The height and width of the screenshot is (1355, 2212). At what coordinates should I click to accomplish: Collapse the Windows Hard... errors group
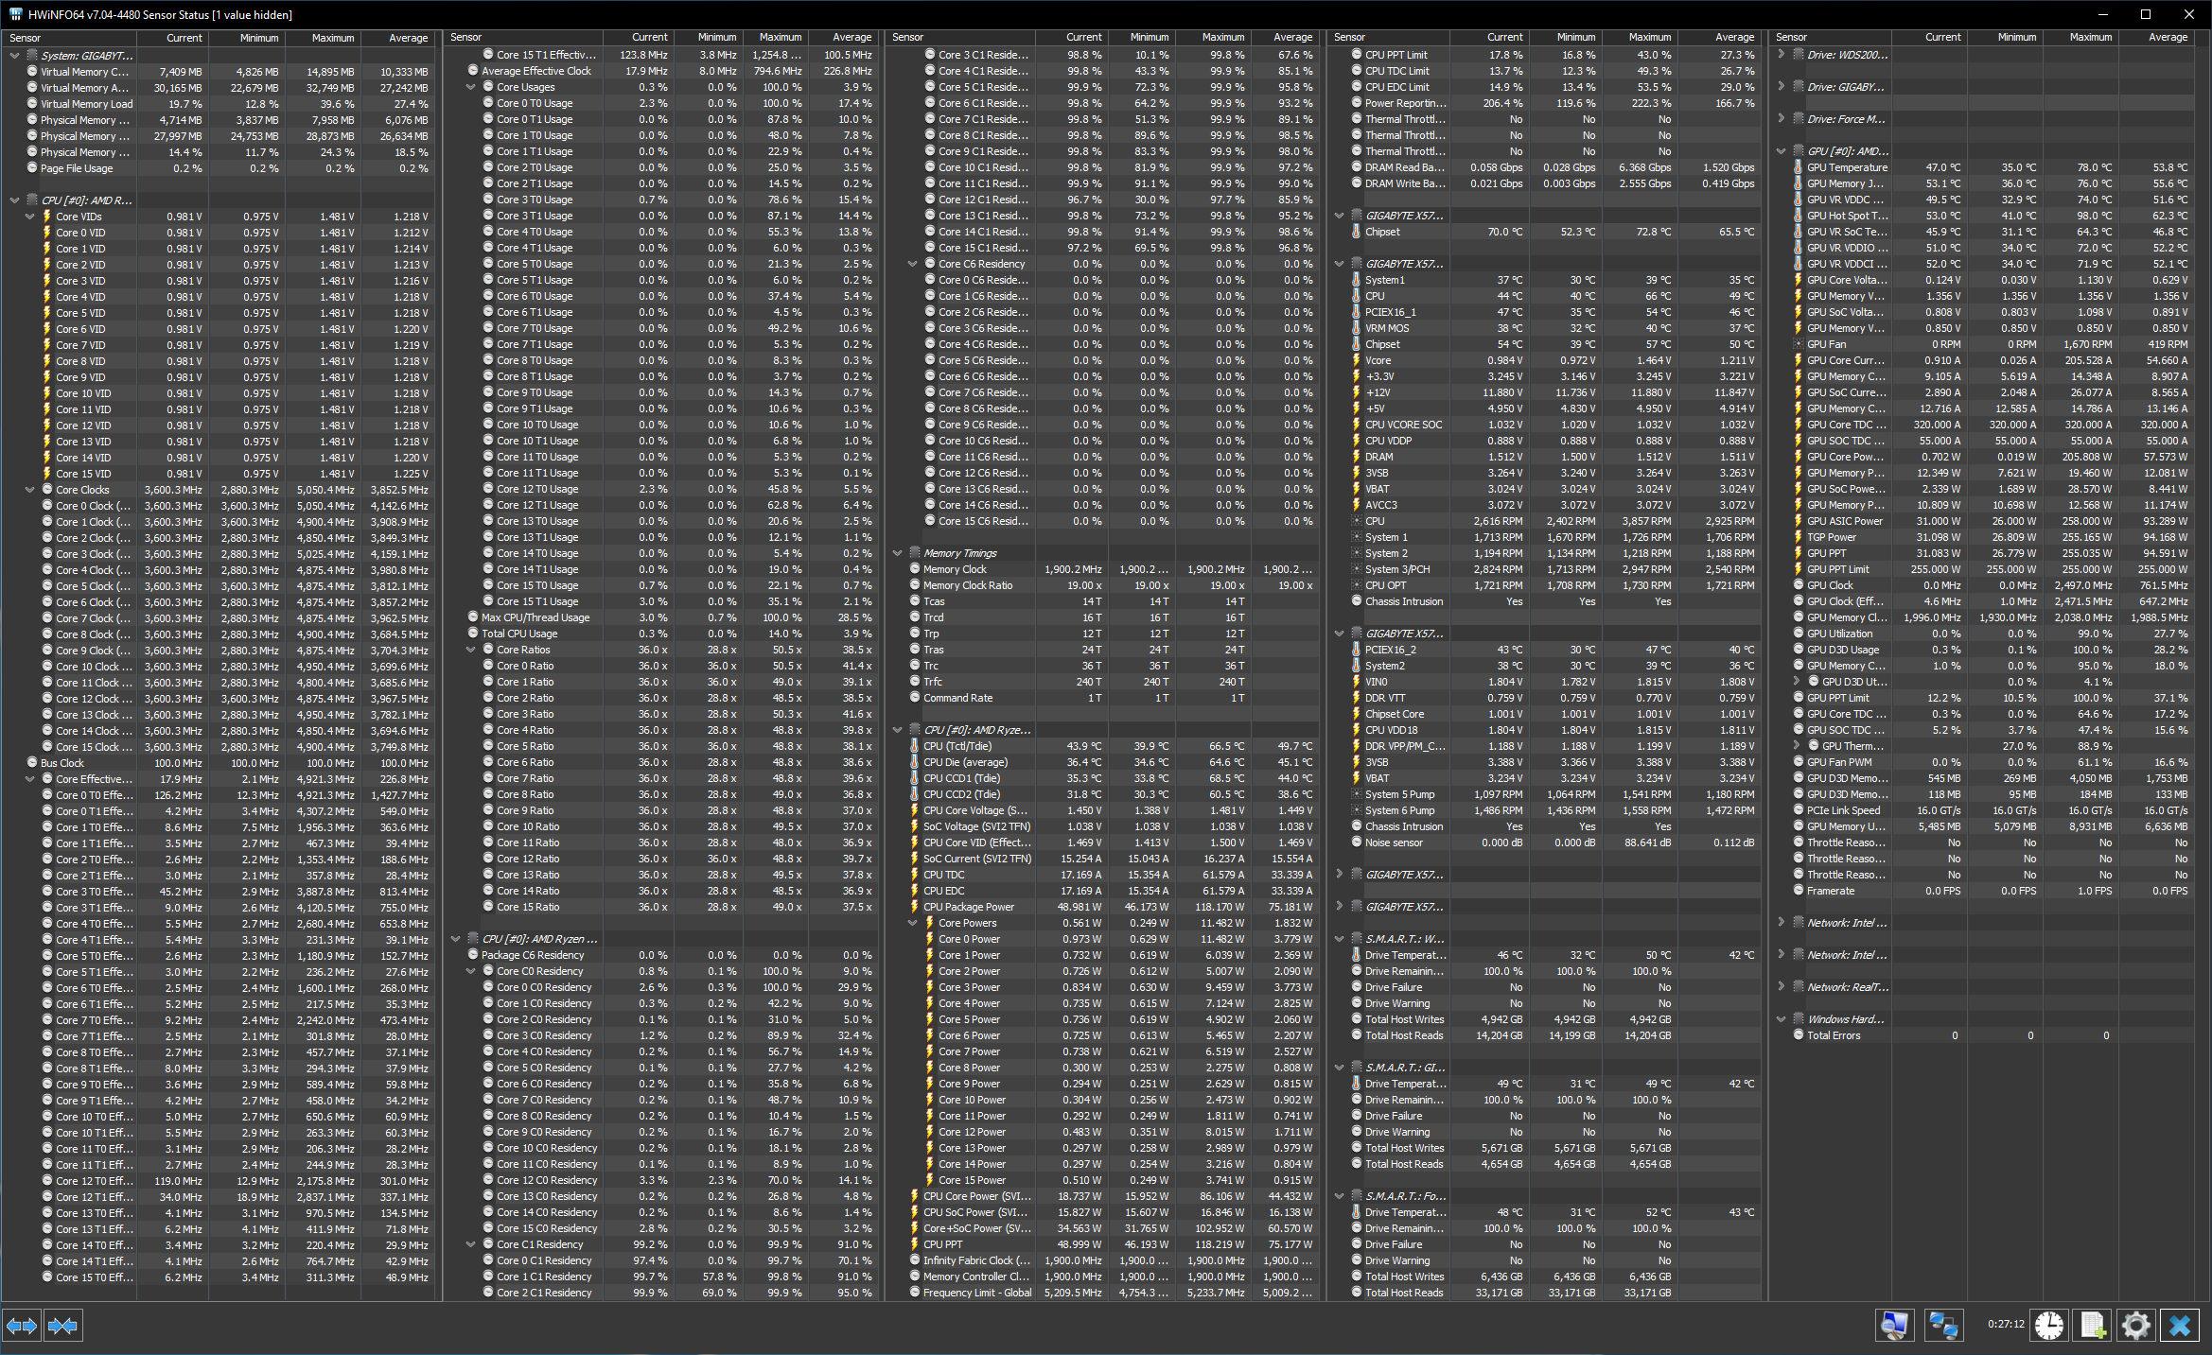(x=1781, y=1019)
